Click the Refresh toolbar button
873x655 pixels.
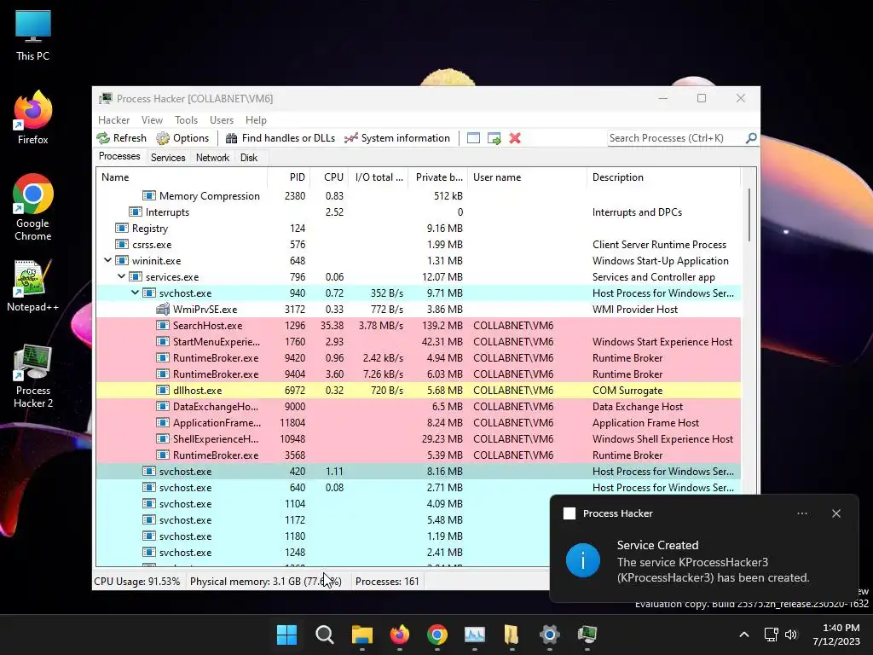[121, 138]
